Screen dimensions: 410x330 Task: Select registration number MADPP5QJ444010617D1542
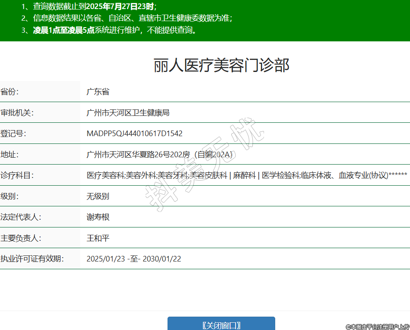click(134, 134)
